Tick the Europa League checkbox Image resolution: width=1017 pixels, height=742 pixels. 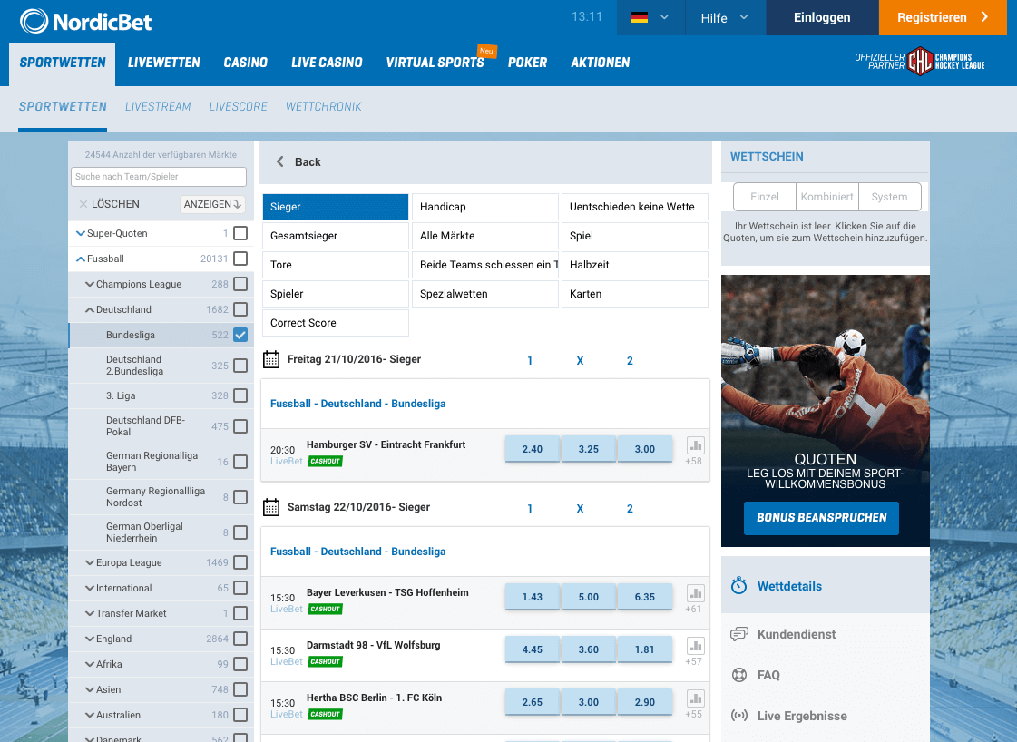[240, 562]
